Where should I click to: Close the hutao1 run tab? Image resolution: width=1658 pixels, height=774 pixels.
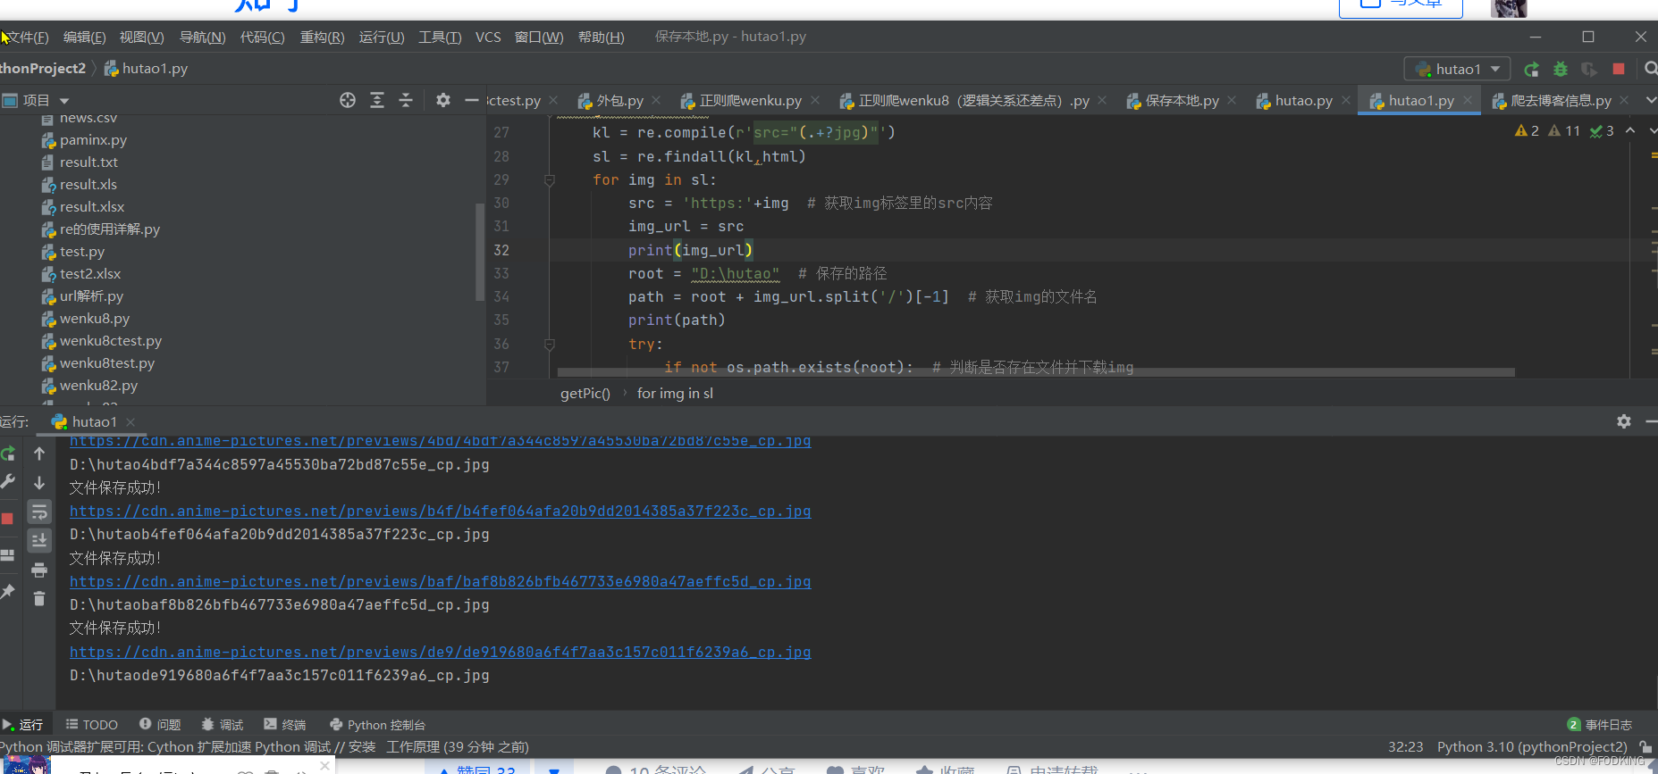coord(130,421)
